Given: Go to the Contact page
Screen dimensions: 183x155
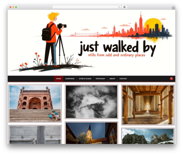Looking at the screenshot, I should coord(123,79).
